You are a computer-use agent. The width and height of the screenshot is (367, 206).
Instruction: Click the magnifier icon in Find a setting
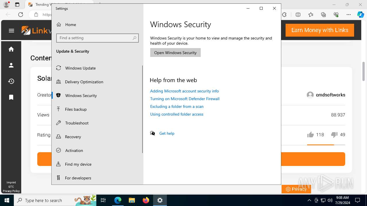point(134,38)
